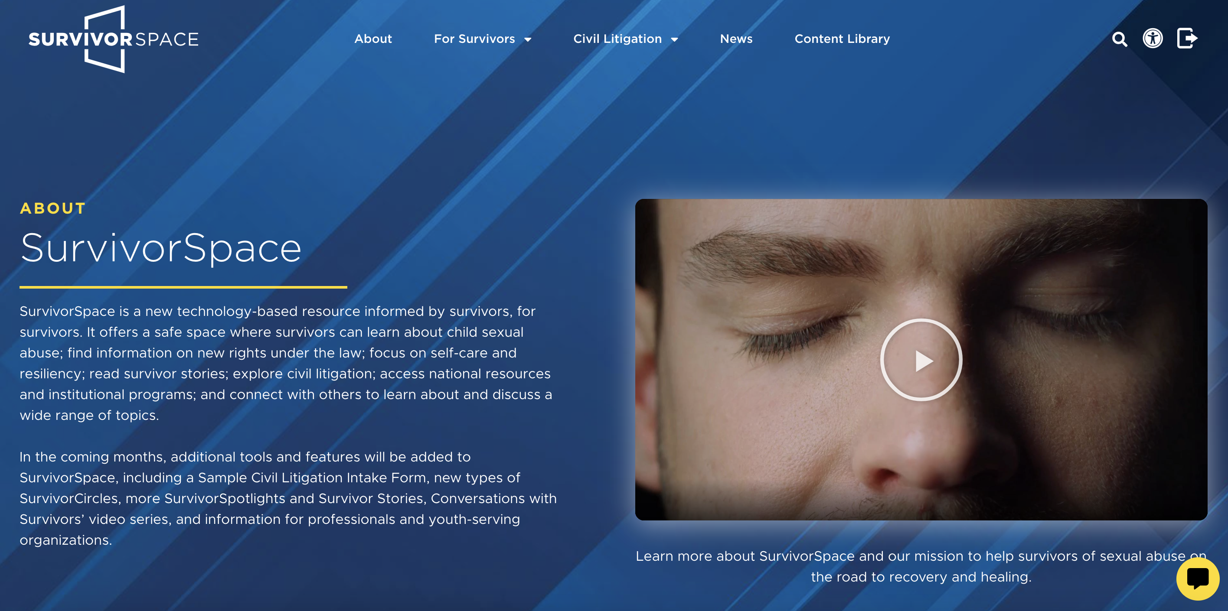Click the large SurvivorSpace page heading
The width and height of the screenshot is (1228, 611).
point(161,248)
